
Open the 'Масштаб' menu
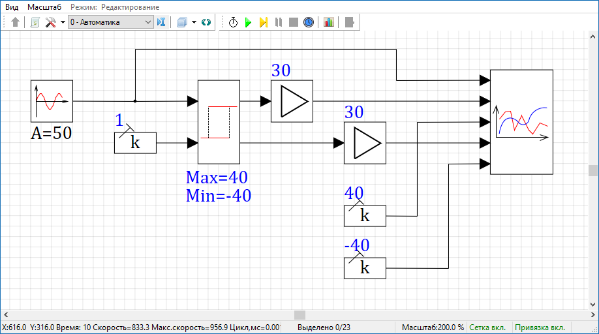point(44,7)
